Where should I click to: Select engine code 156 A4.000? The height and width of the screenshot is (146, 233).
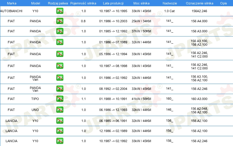[199, 21]
